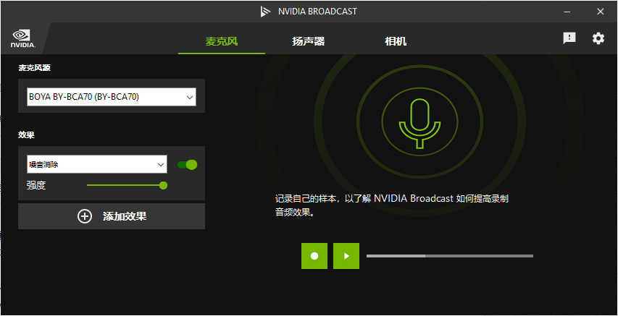The width and height of the screenshot is (618, 316).
Task: Click the 记录自己的样本 description text
Action: 392,205
